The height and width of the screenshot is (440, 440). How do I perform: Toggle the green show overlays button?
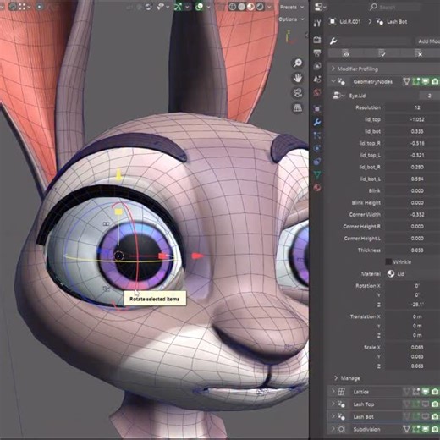200,7
